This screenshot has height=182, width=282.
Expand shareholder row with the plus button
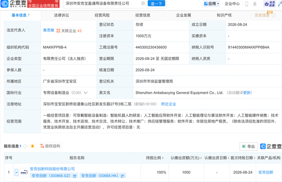17,172
